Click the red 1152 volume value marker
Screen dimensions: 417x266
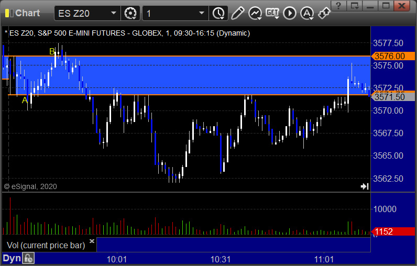click(x=393, y=231)
